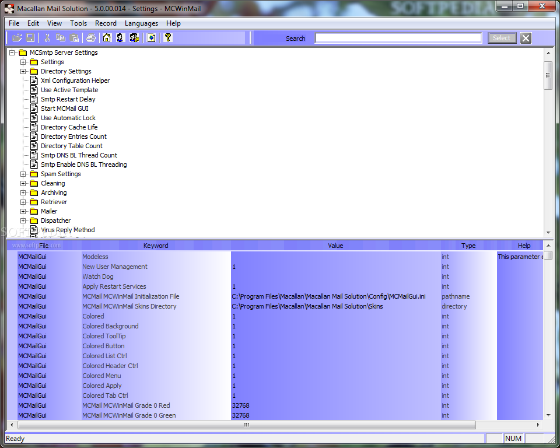Image resolution: width=560 pixels, height=448 pixels.
Task: Select the Use Active Template tree item
Action: tap(69, 90)
